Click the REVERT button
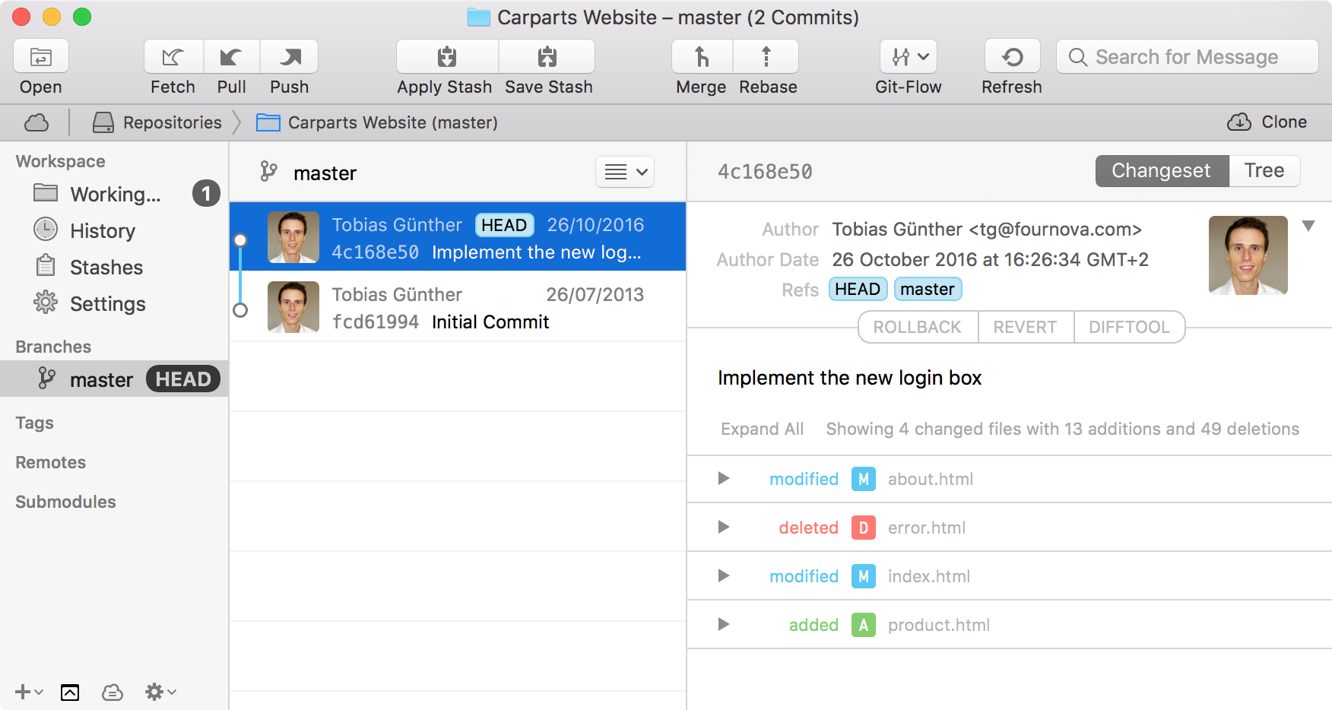 1025,328
